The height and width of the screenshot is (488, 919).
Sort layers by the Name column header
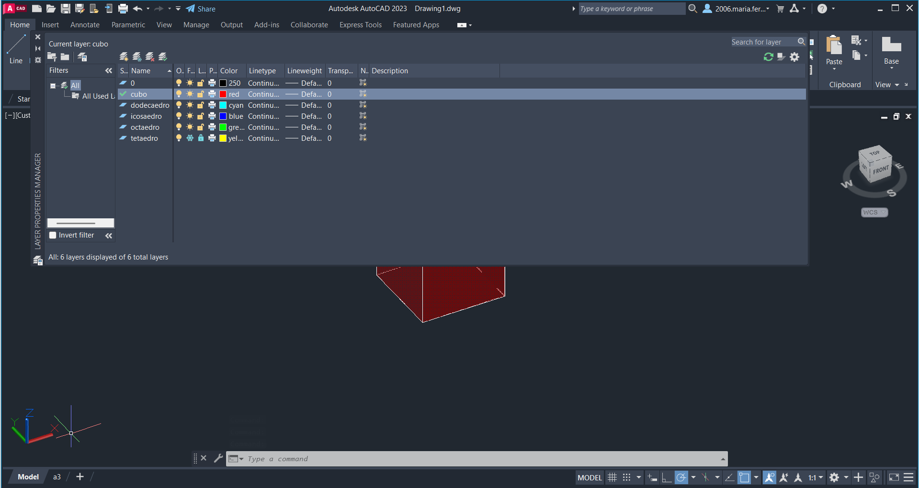(x=151, y=71)
